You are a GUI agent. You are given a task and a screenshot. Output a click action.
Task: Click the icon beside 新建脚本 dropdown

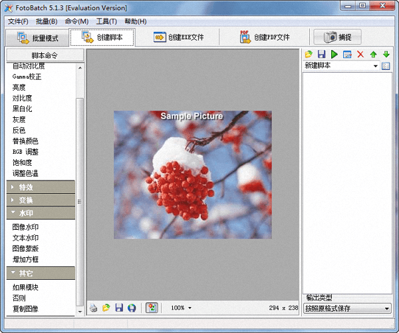pyautogui.click(x=386, y=66)
